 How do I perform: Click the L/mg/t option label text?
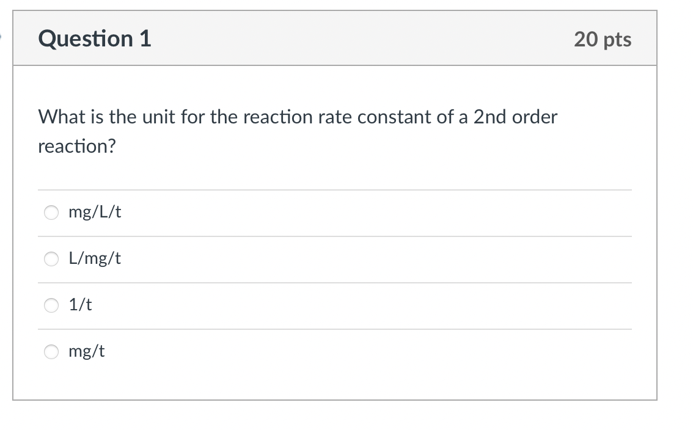click(x=95, y=259)
